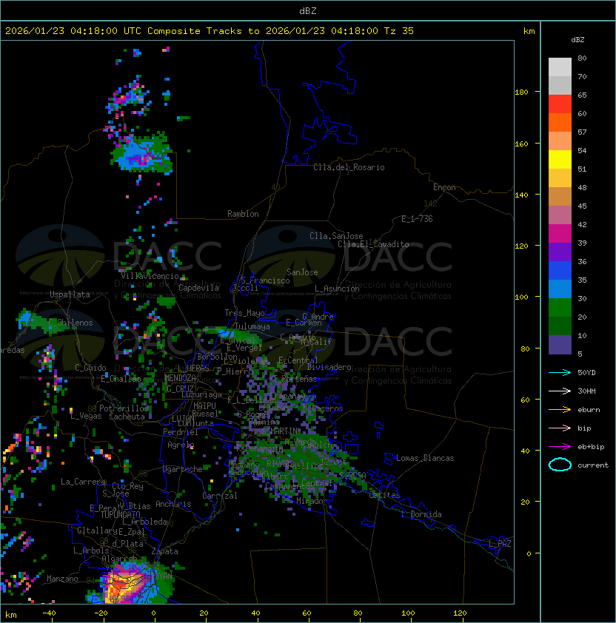616x623 pixels.
Task: Click the cyan 'current' ellipse legend symbol
Action: (560, 465)
